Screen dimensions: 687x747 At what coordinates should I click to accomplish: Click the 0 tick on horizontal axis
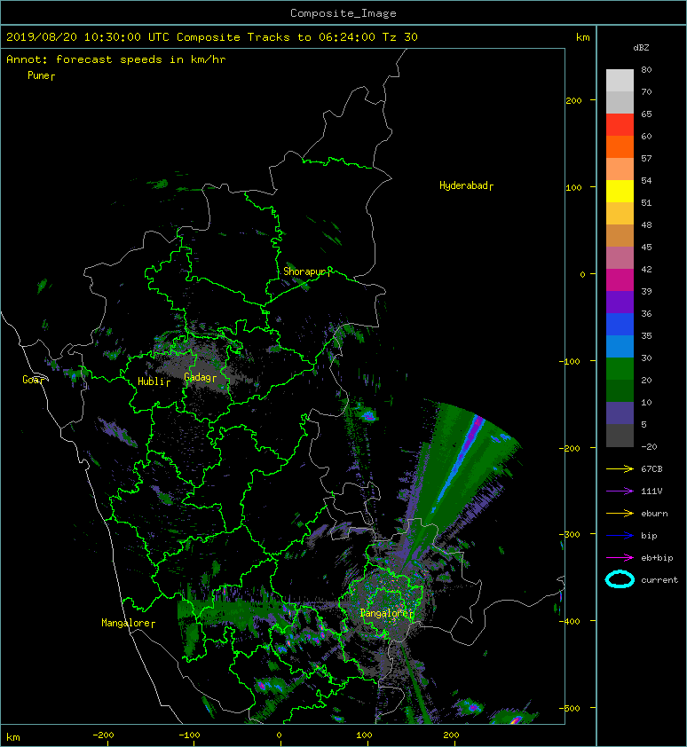pyautogui.click(x=280, y=735)
